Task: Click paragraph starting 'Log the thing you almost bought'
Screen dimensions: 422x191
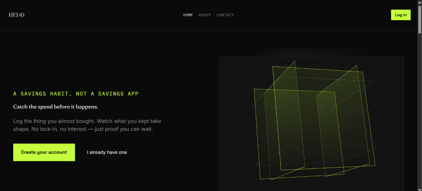Action: [87, 125]
